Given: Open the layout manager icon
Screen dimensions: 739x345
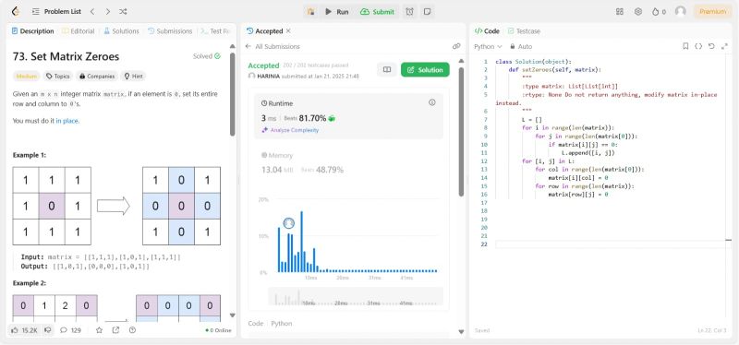Looking at the screenshot, I should pyautogui.click(x=620, y=12).
